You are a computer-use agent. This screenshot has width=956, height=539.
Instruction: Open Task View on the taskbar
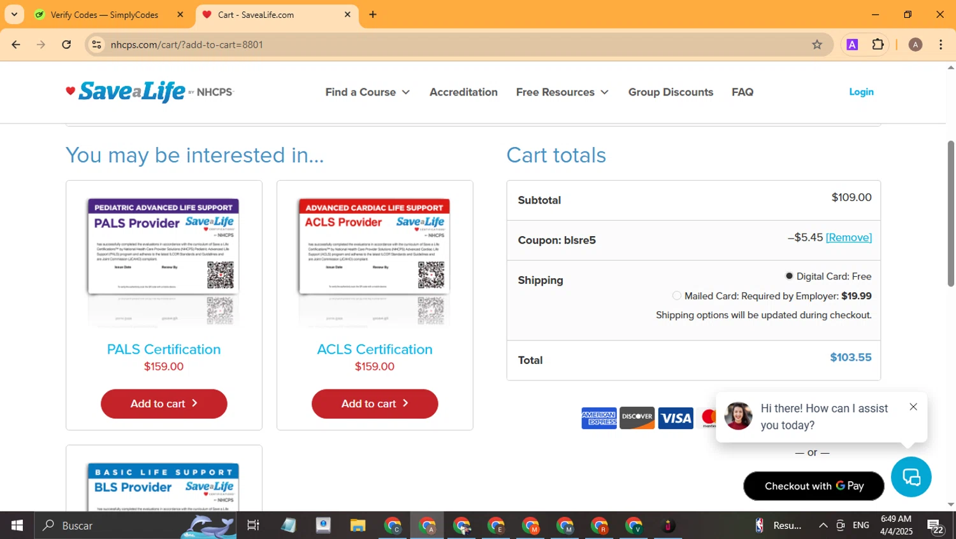tap(253, 525)
